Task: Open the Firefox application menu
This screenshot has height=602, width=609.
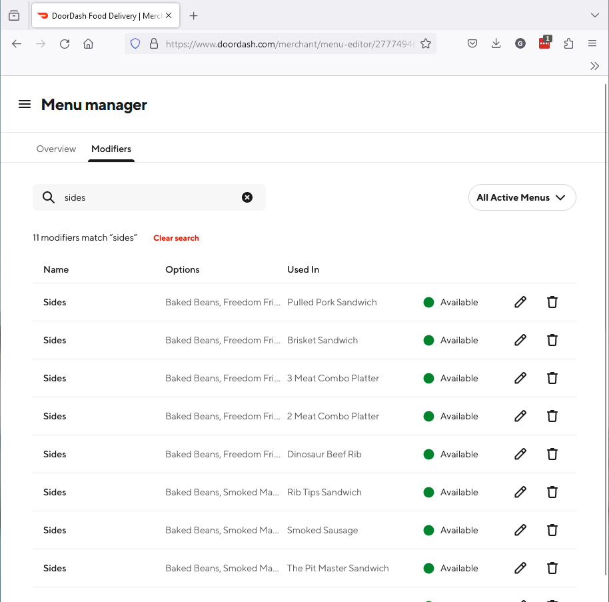Action: [x=592, y=43]
